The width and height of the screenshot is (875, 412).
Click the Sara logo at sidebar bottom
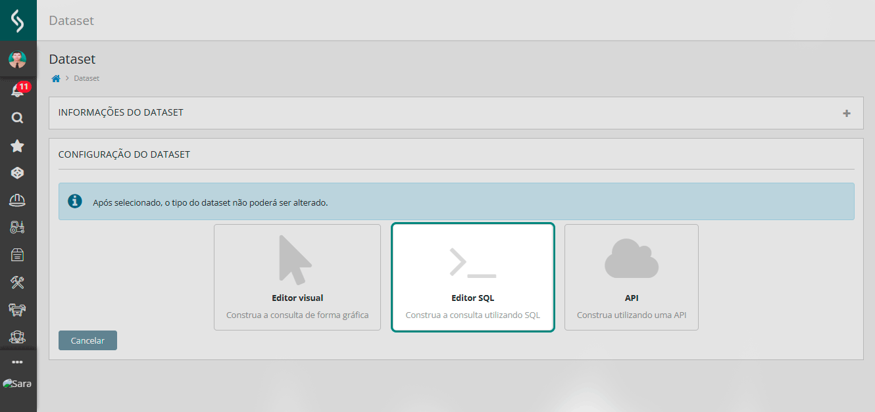pyautogui.click(x=18, y=384)
